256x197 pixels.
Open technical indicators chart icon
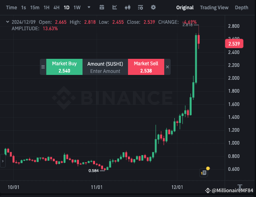click(x=115, y=7)
